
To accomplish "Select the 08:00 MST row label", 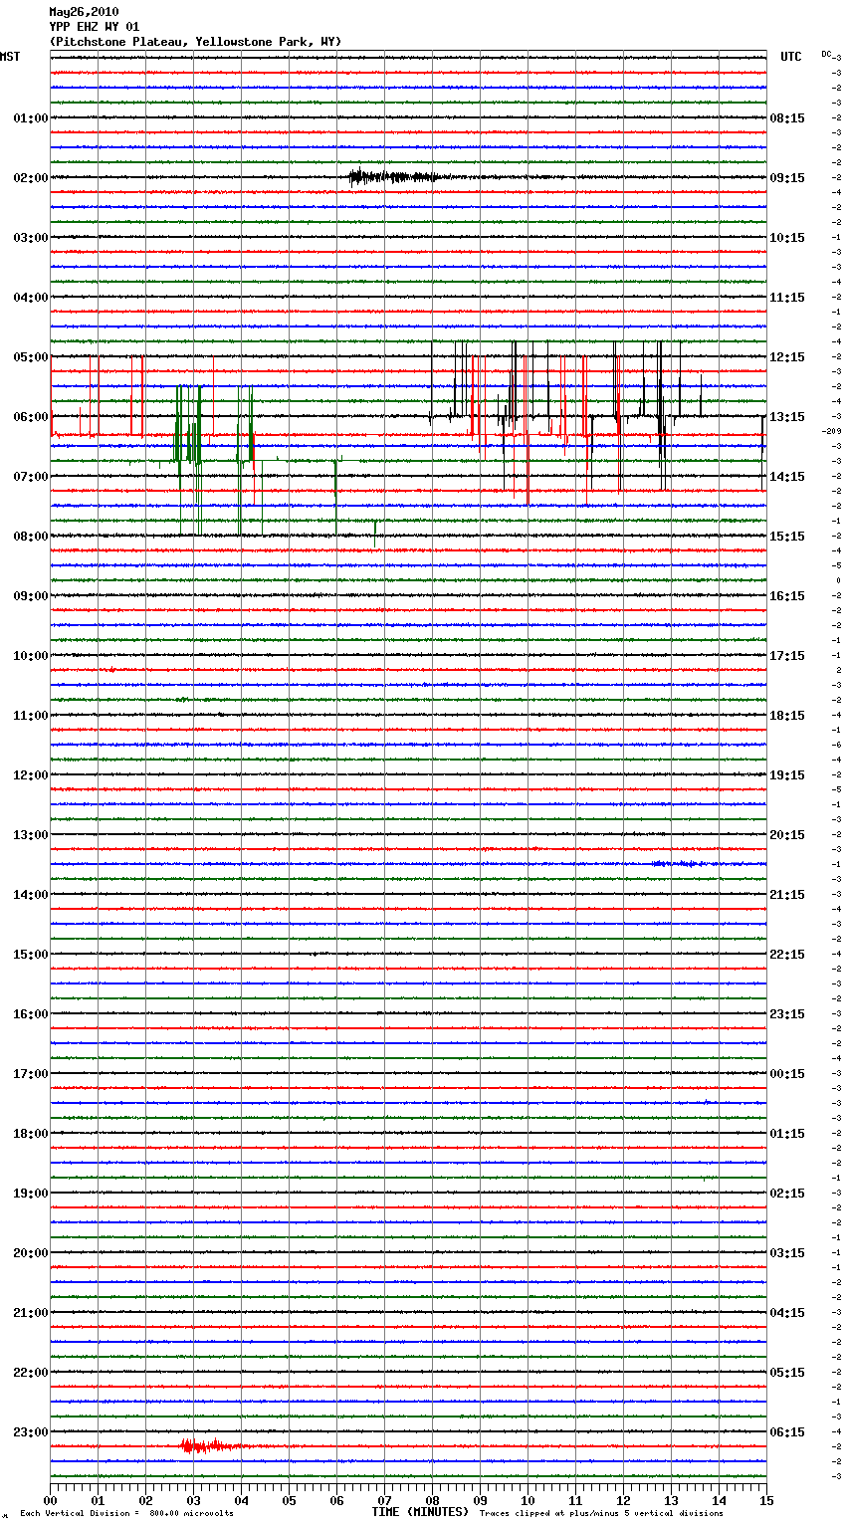I will (31, 537).
